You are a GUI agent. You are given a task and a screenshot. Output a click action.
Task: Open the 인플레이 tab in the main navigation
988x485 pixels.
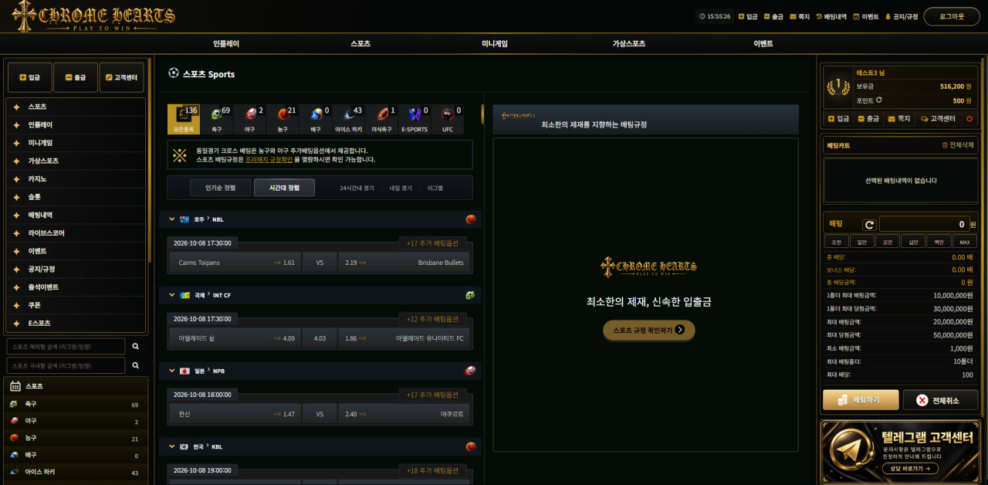tap(226, 44)
